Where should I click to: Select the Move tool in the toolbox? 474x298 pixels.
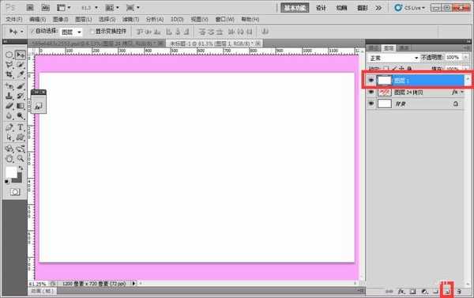pyautogui.click(x=21, y=55)
